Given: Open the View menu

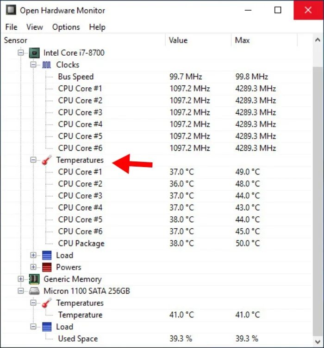Looking at the screenshot, I should [x=35, y=27].
